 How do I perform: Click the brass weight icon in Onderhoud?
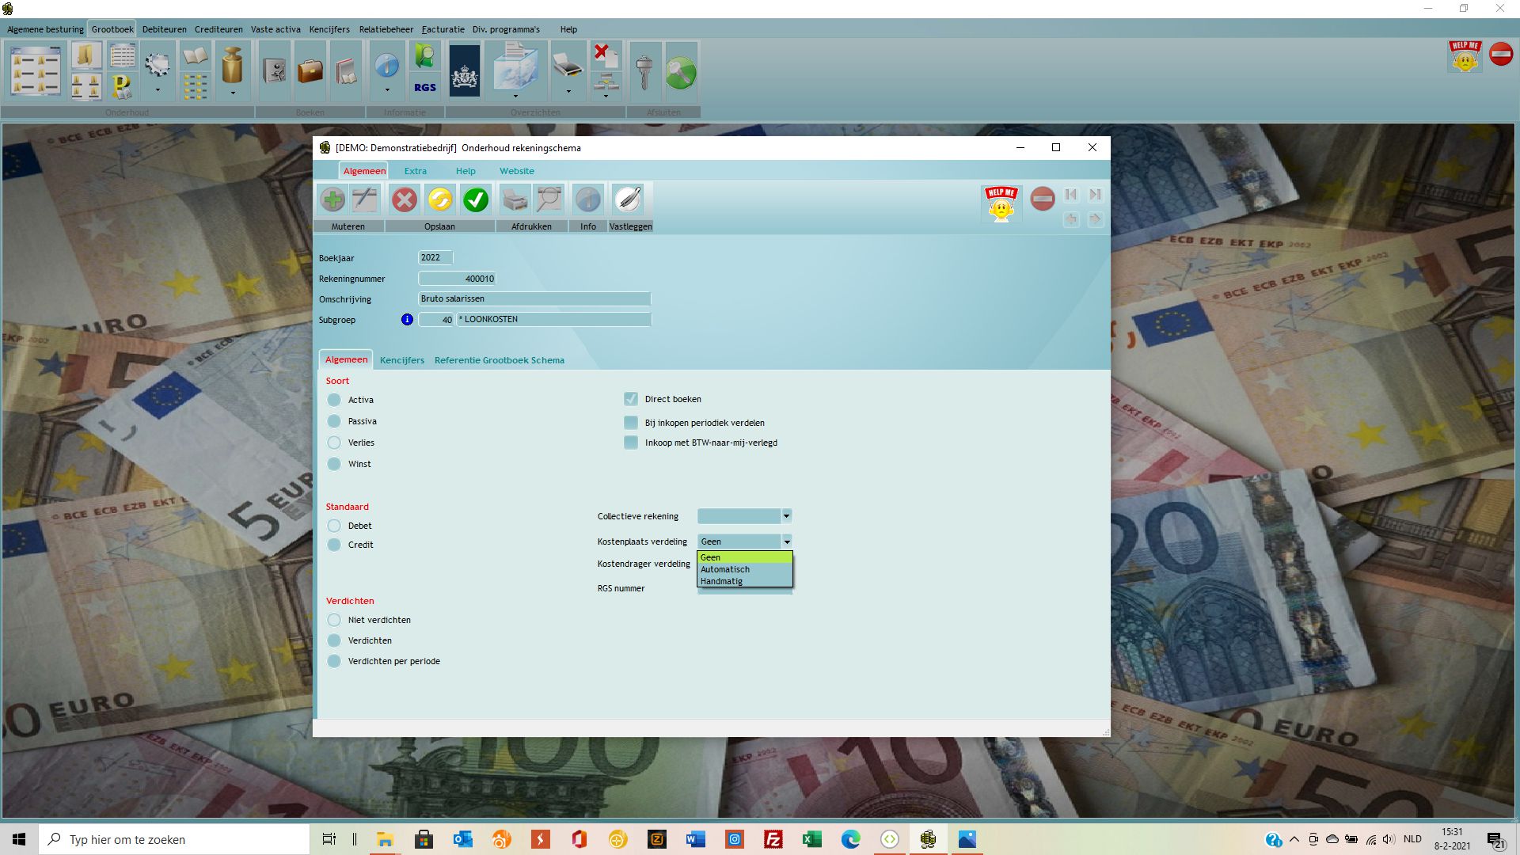pos(232,65)
